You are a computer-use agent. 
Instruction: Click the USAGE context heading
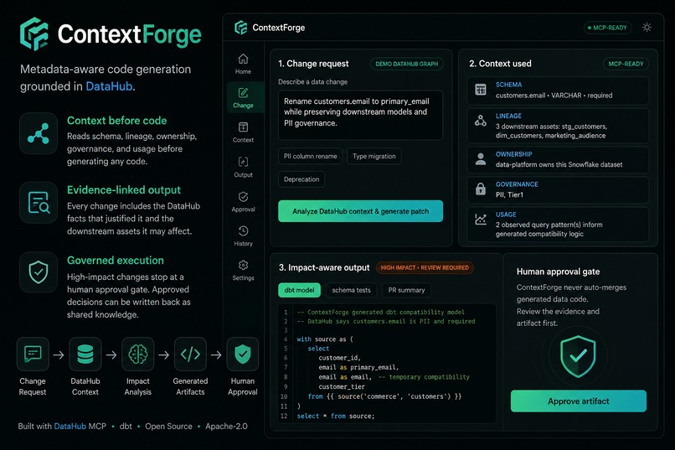coord(506,215)
